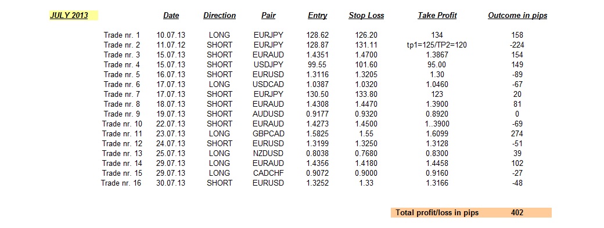Click the Stop Loss column header
This screenshot has width=604, height=228.
coord(366,16)
